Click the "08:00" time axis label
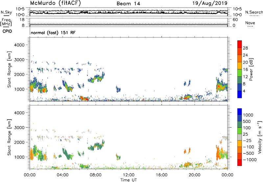Screen dimensions: 263x182 (96, 175)
